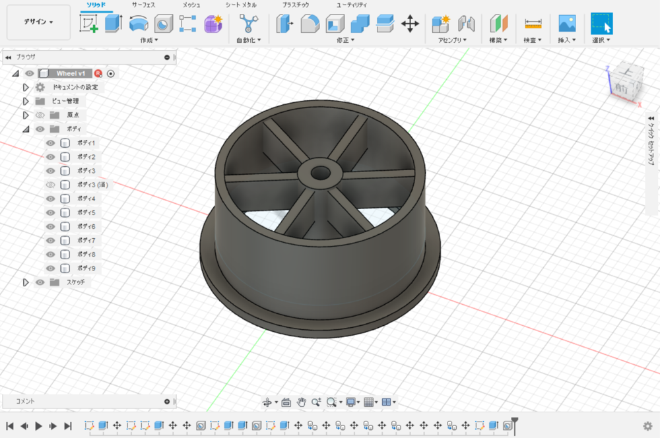
Task: Open timeline settings gear
Action: [x=648, y=426]
